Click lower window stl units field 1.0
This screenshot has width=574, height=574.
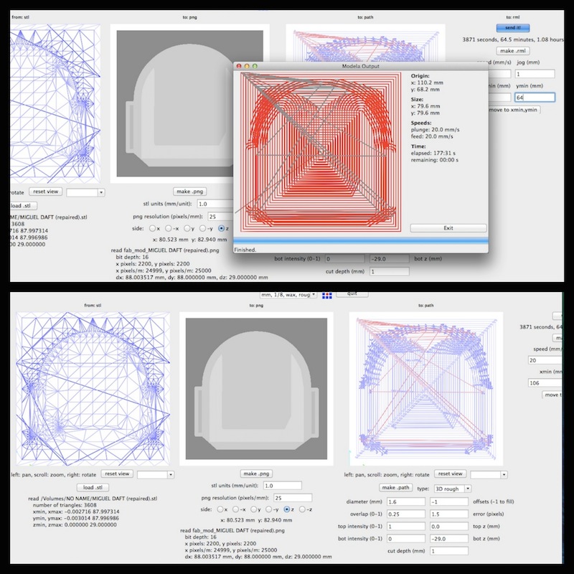point(282,486)
